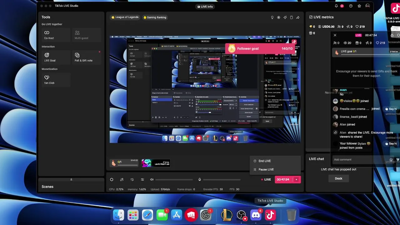Open OBS from the Dock
The width and height of the screenshot is (400, 225).
tap(241, 215)
